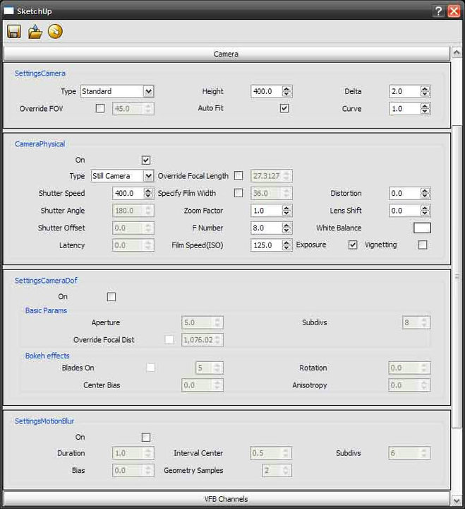Screen dimensions: 465x509
Task: Click the Height spinner arrows
Action: [x=286, y=91]
